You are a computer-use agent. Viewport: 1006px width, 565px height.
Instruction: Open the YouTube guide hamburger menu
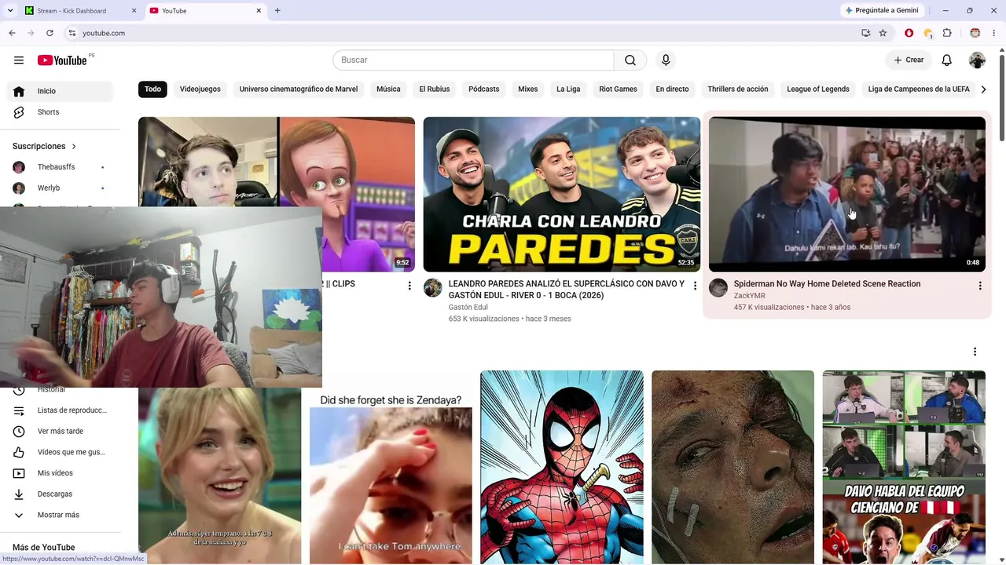tap(19, 60)
